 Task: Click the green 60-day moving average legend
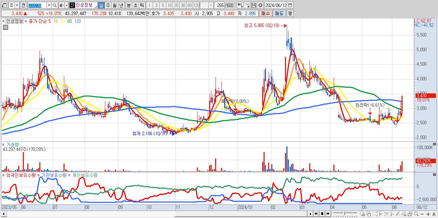coord(69,21)
